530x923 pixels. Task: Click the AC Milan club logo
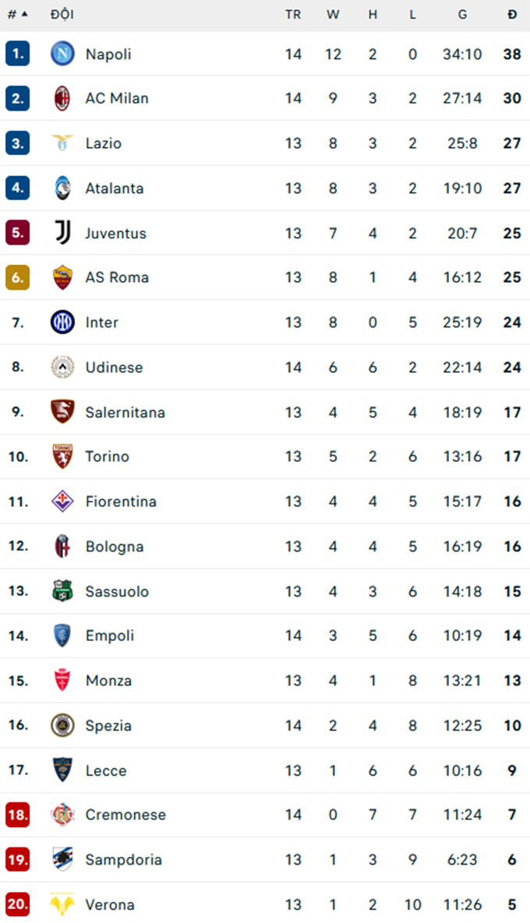pos(62,99)
